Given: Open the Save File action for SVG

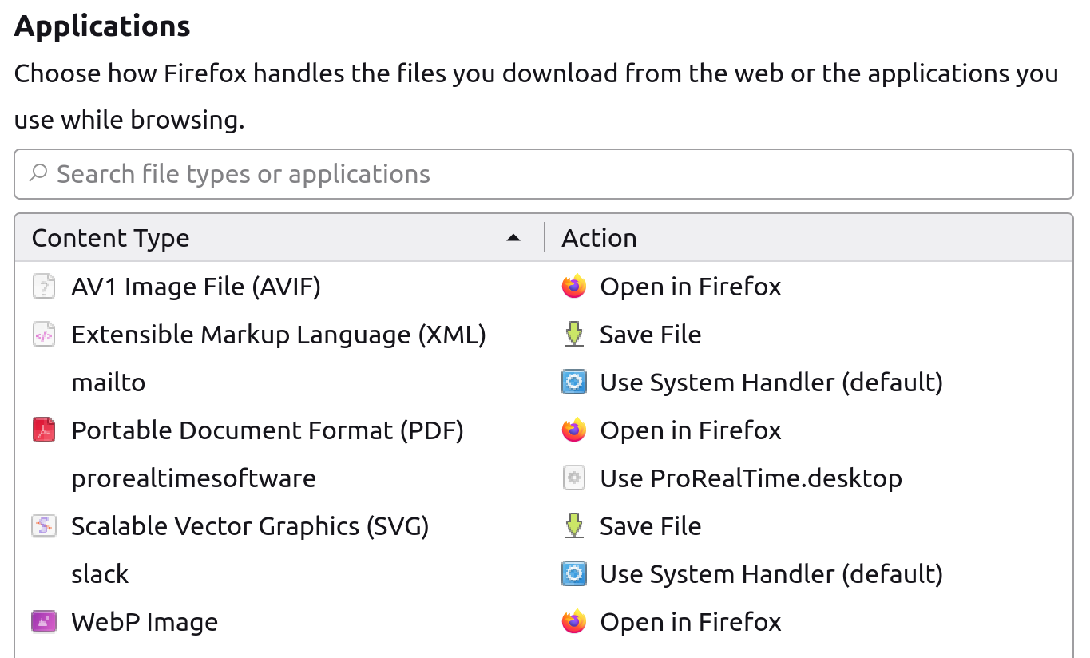Looking at the screenshot, I should tap(650, 526).
